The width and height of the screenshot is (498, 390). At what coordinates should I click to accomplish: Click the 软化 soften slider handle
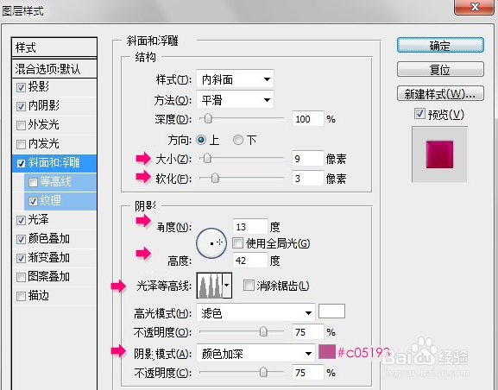[215, 178]
